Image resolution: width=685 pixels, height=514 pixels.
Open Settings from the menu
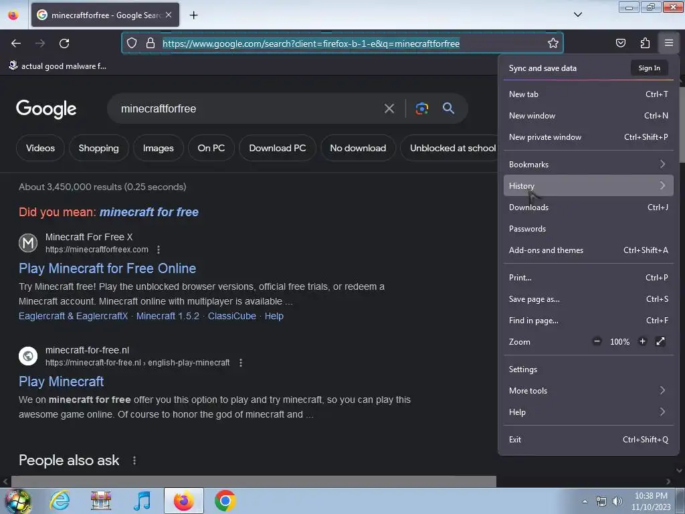click(588, 369)
